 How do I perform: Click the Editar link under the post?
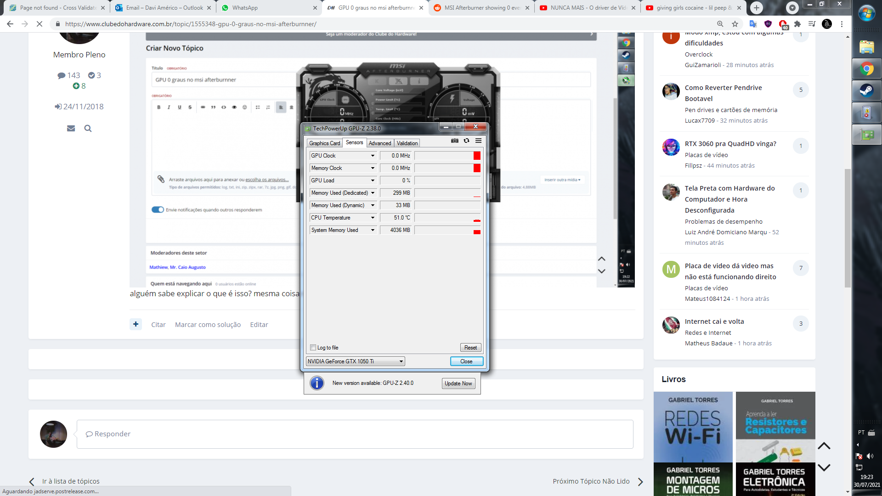259,325
